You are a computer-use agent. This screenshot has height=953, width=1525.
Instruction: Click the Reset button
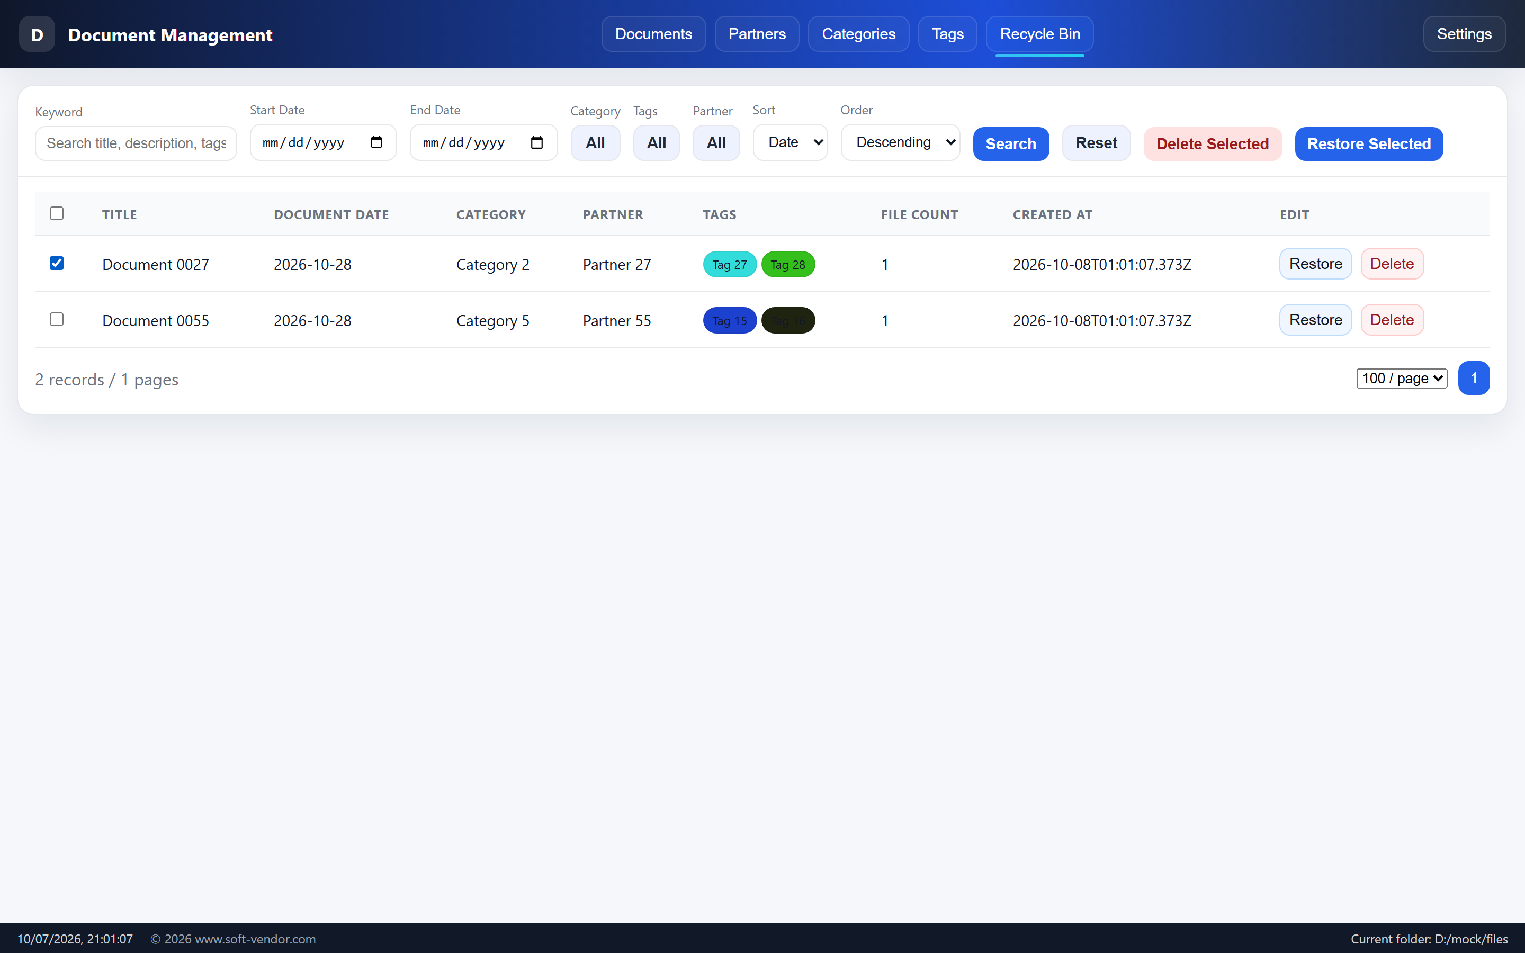(x=1096, y=143)
